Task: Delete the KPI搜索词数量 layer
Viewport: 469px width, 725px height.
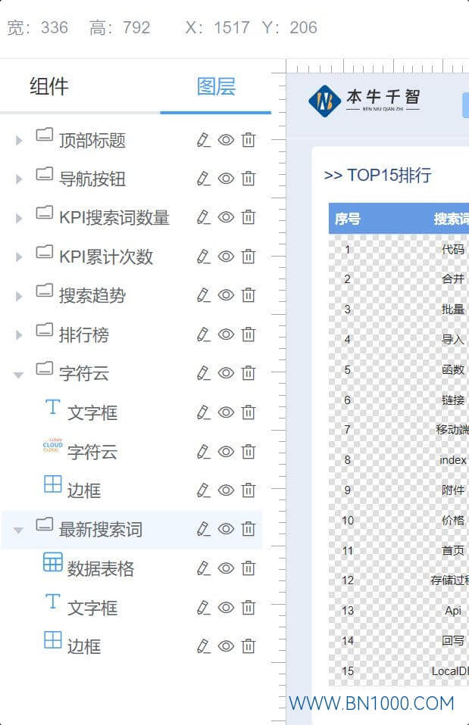Action: coord(249,217)
